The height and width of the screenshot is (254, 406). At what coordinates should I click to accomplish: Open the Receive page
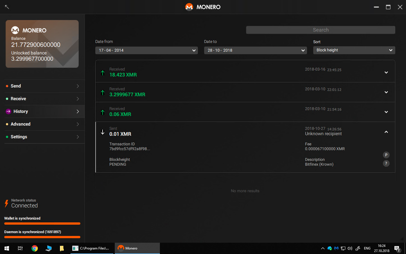[45, 99]
